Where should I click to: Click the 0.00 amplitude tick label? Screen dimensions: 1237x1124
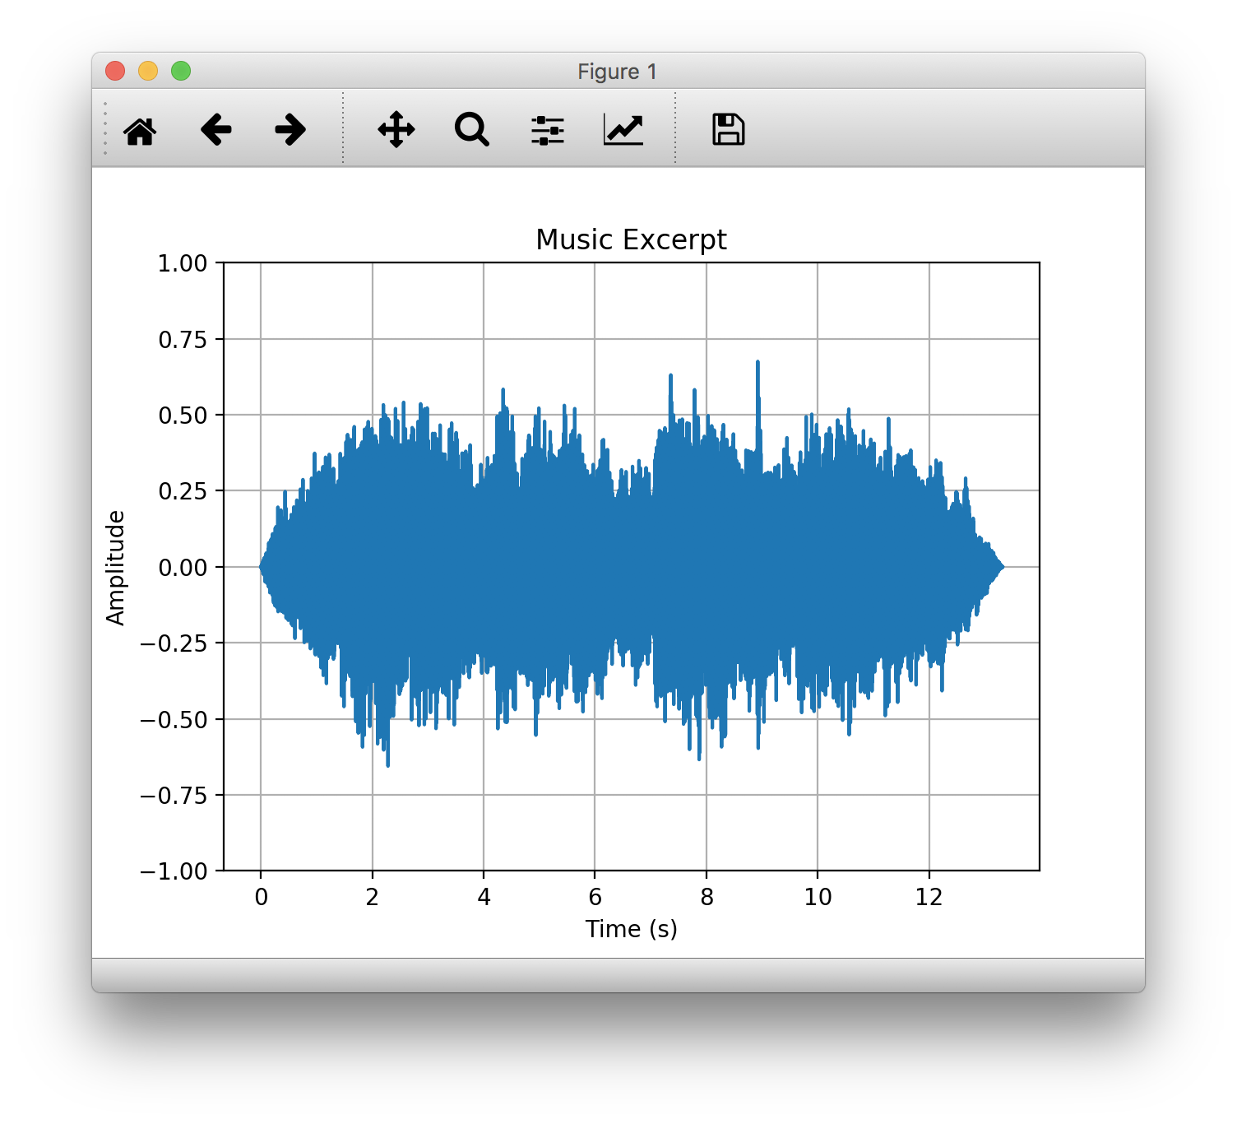click(184, 567)
